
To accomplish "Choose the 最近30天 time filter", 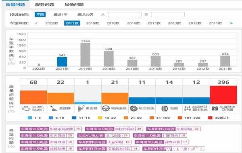I will [86, 14].
